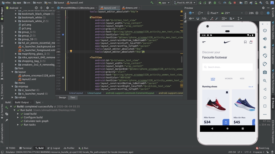Switch to the Design editor tab
This screenshot has height=154, width=275.
(x=62, y=98)
